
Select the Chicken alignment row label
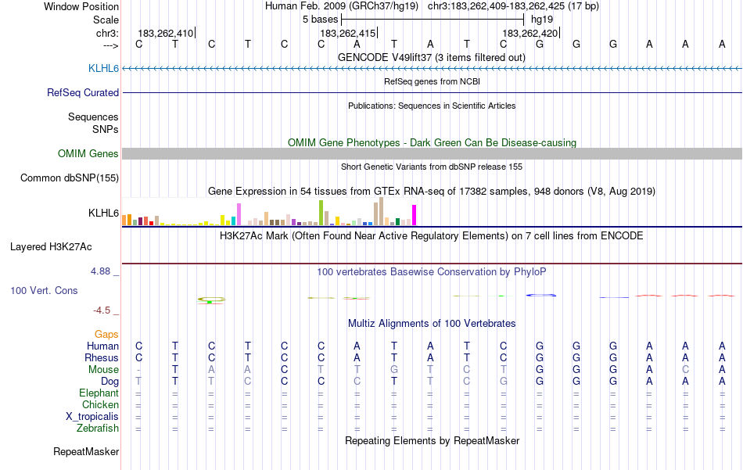[x=100, y=404]
